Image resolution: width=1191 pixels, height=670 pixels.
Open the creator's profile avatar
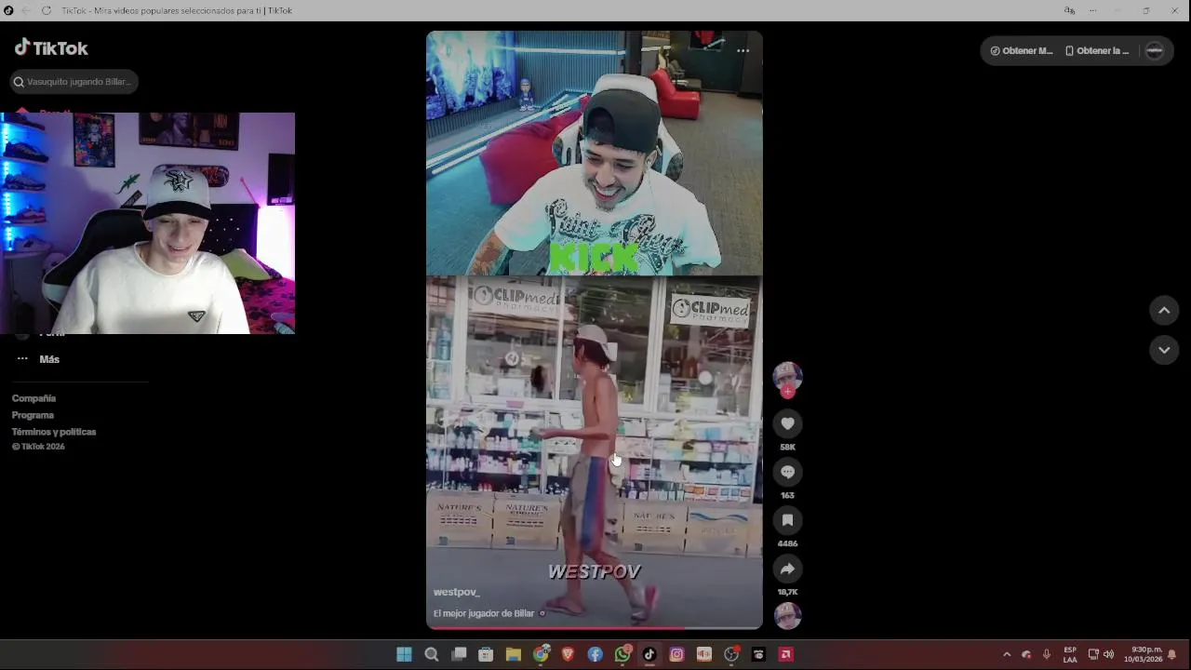click(x=787, y=375)
